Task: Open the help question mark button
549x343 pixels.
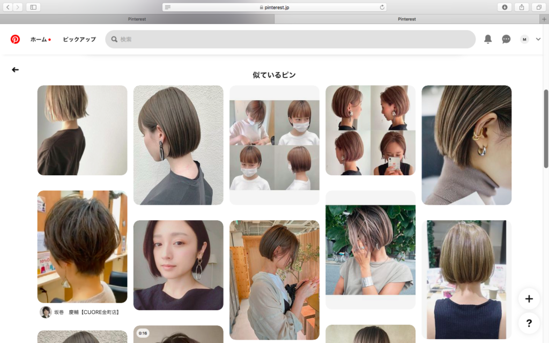Action: 529,323
